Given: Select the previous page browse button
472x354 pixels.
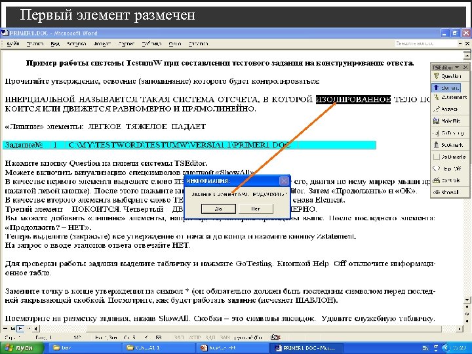Looking at the screenshot, I should (467, 307).
